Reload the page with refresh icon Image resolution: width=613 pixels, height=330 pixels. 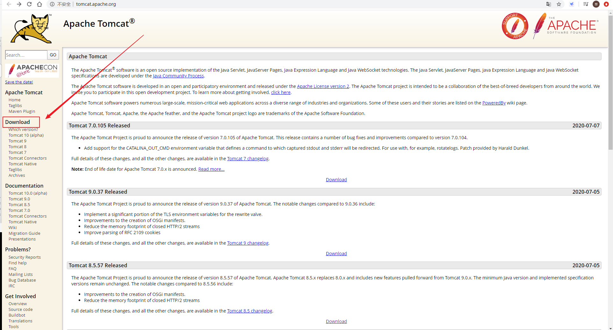tap(29, 4)
